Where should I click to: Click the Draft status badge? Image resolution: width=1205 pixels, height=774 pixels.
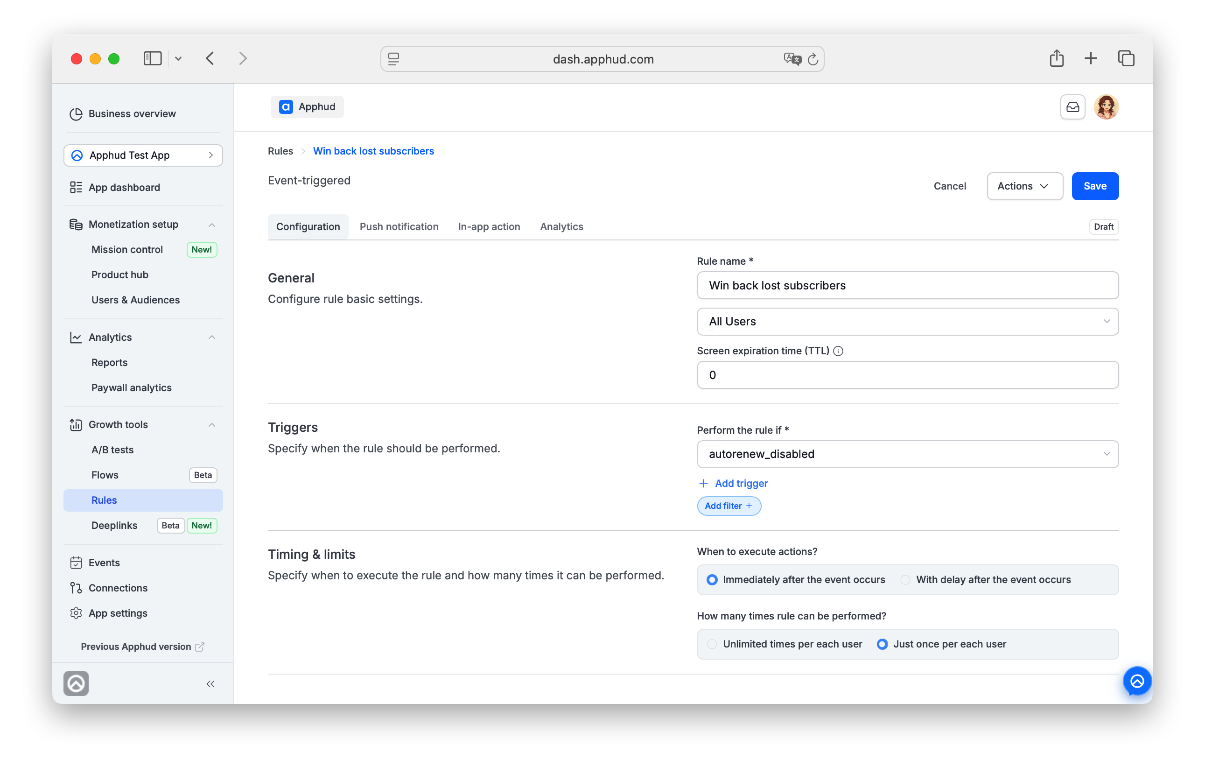click(x=1103, y=227)
